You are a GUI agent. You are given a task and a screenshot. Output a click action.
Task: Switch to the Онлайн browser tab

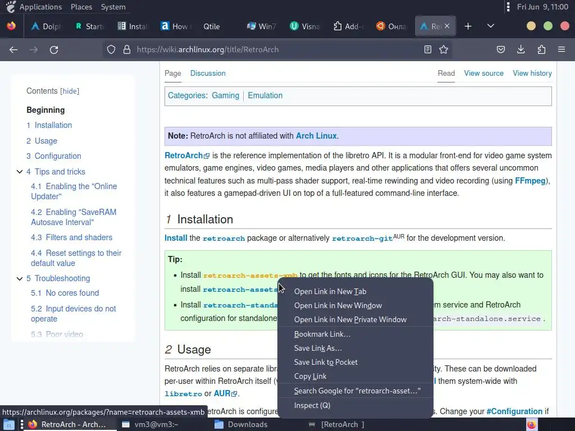(391, 26)
